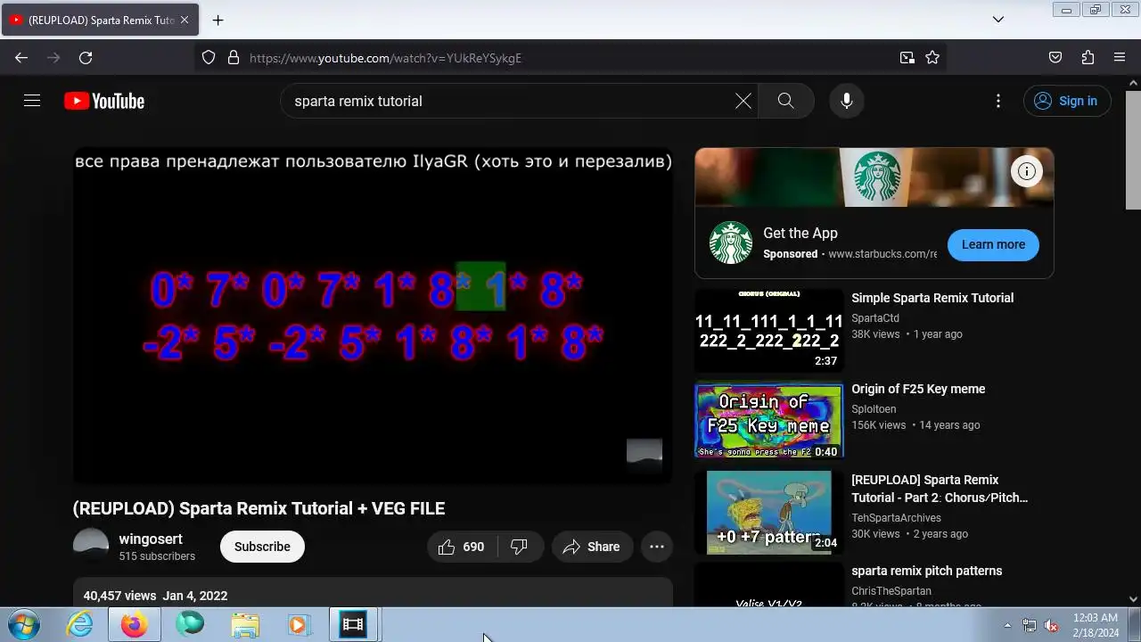The height and width of the screenshot is (642, 1141).
Task: Open the Simple Sparta Remix Tutorial title
Action: pyautogui.click(x=932, y=298)
